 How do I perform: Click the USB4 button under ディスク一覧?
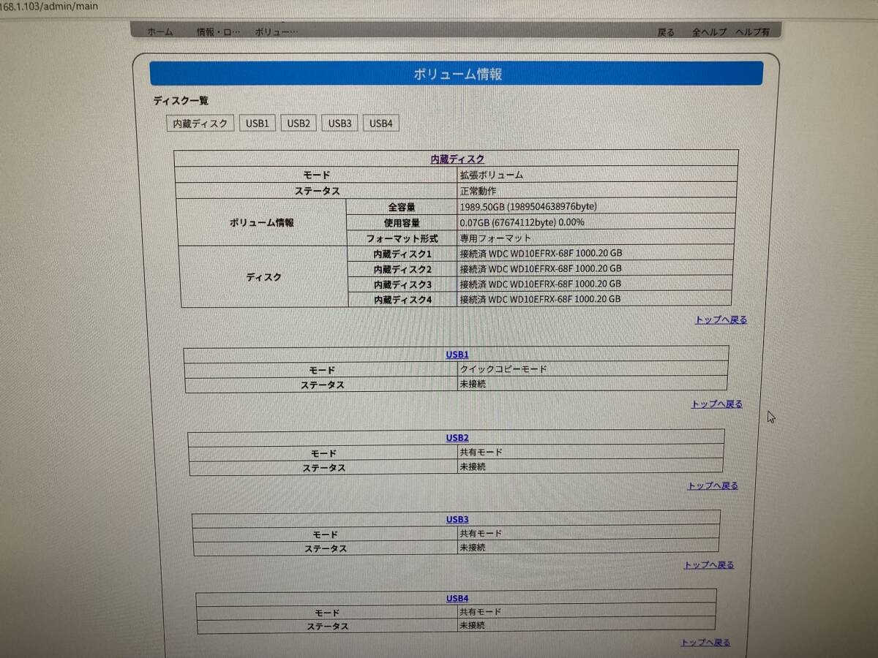click(x=381, y=124)
